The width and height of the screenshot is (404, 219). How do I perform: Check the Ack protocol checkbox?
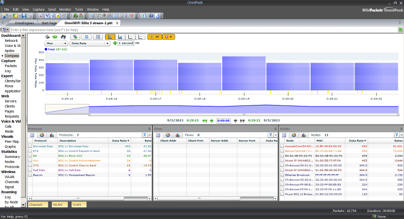click(30, 160)
